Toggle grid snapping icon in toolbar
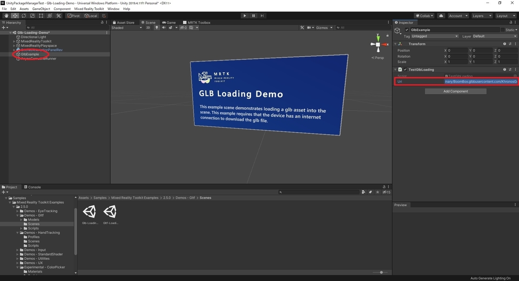The height and width of the screenshot is (281, 519). [104, 16]
